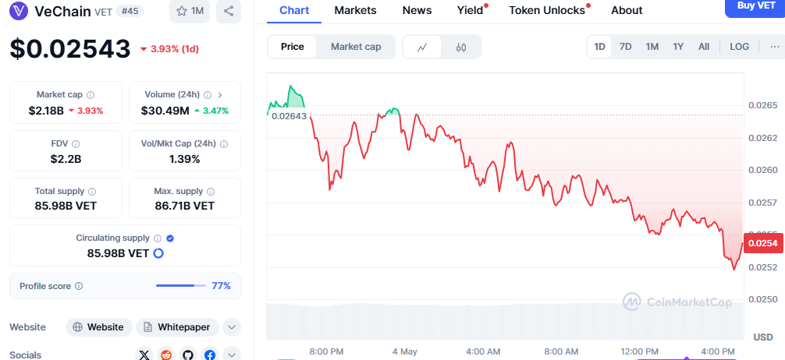Open the Reddit social link
785x360 pixels.
(165, 355)
